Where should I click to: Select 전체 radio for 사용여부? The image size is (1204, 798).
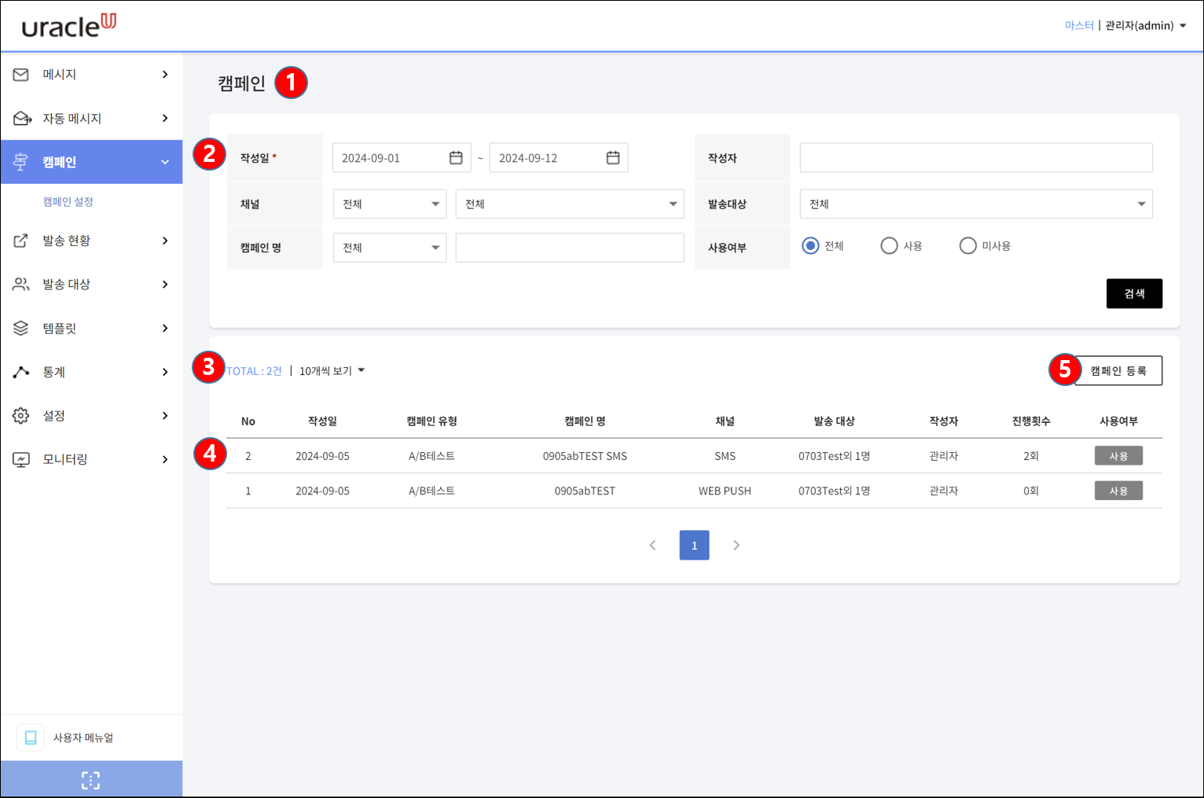(x=810, y=246)
